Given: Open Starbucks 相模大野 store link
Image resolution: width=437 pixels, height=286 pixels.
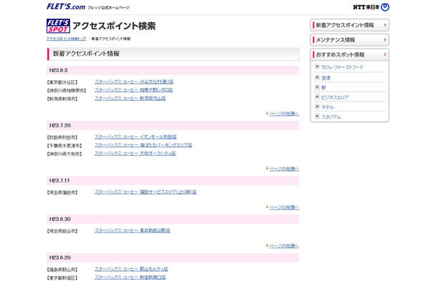Looking at the screenshot, I should 134,90.
